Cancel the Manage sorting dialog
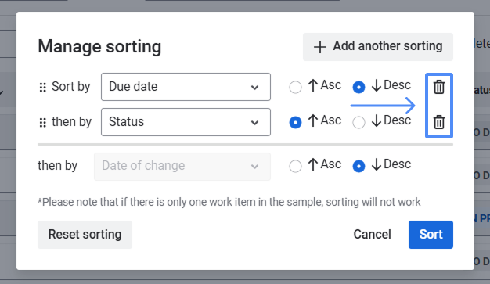The width and height of the screenshot is (490, 284). click(x=372, y=235)
